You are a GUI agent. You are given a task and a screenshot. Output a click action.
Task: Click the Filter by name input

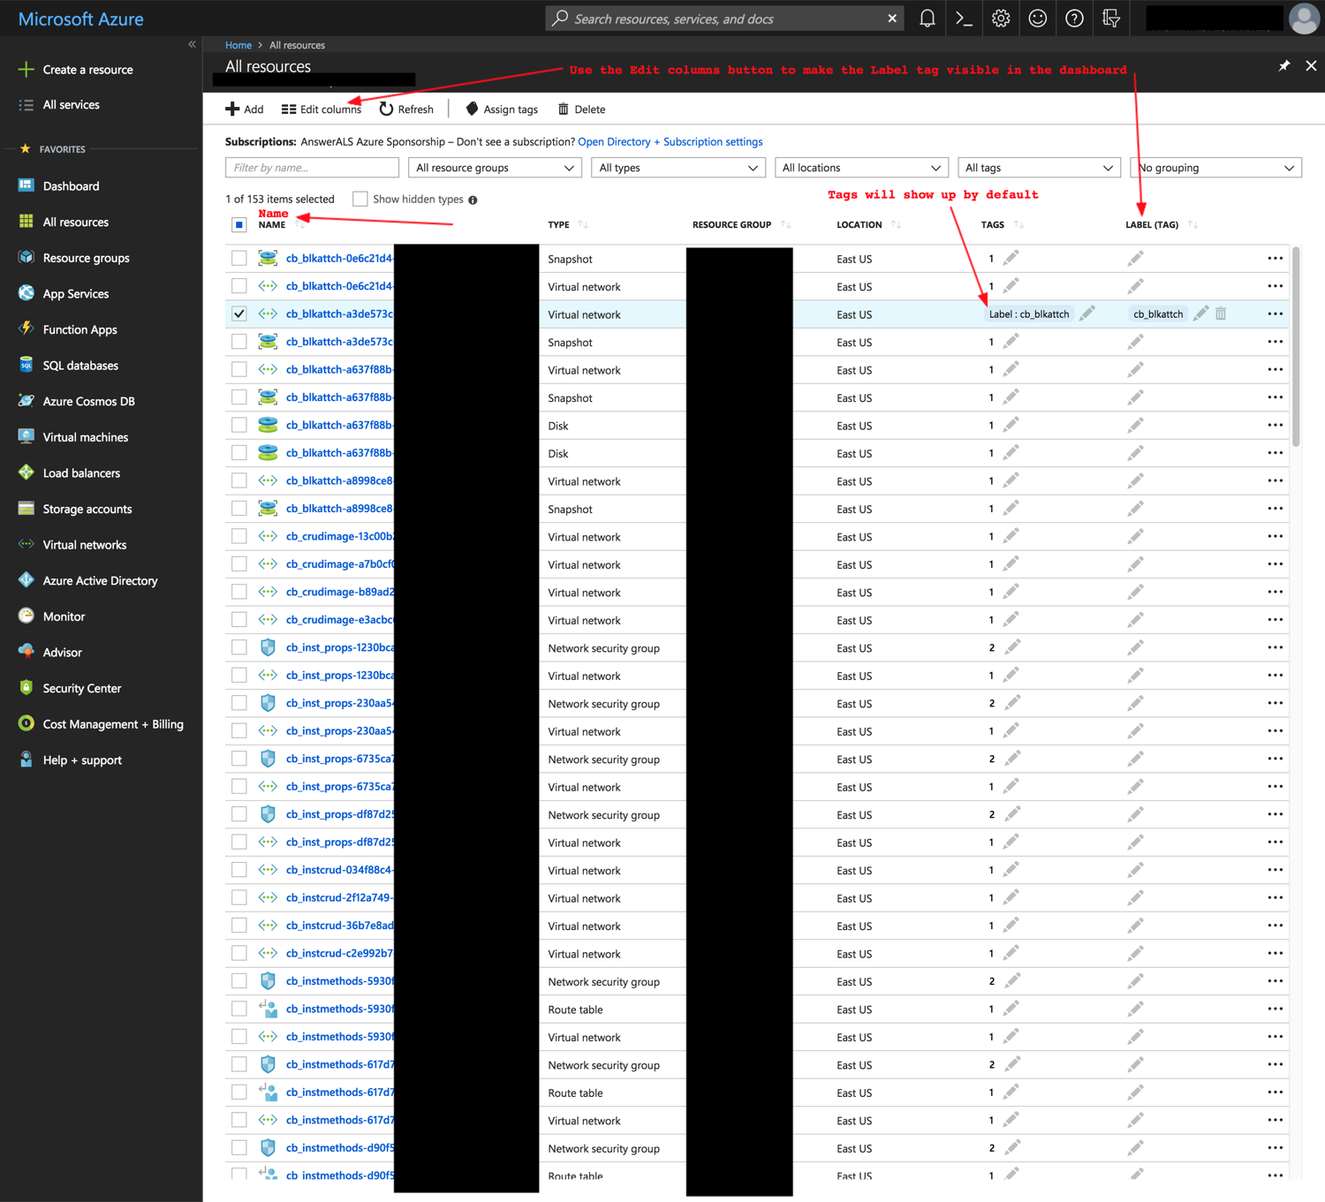pos(313,168)
